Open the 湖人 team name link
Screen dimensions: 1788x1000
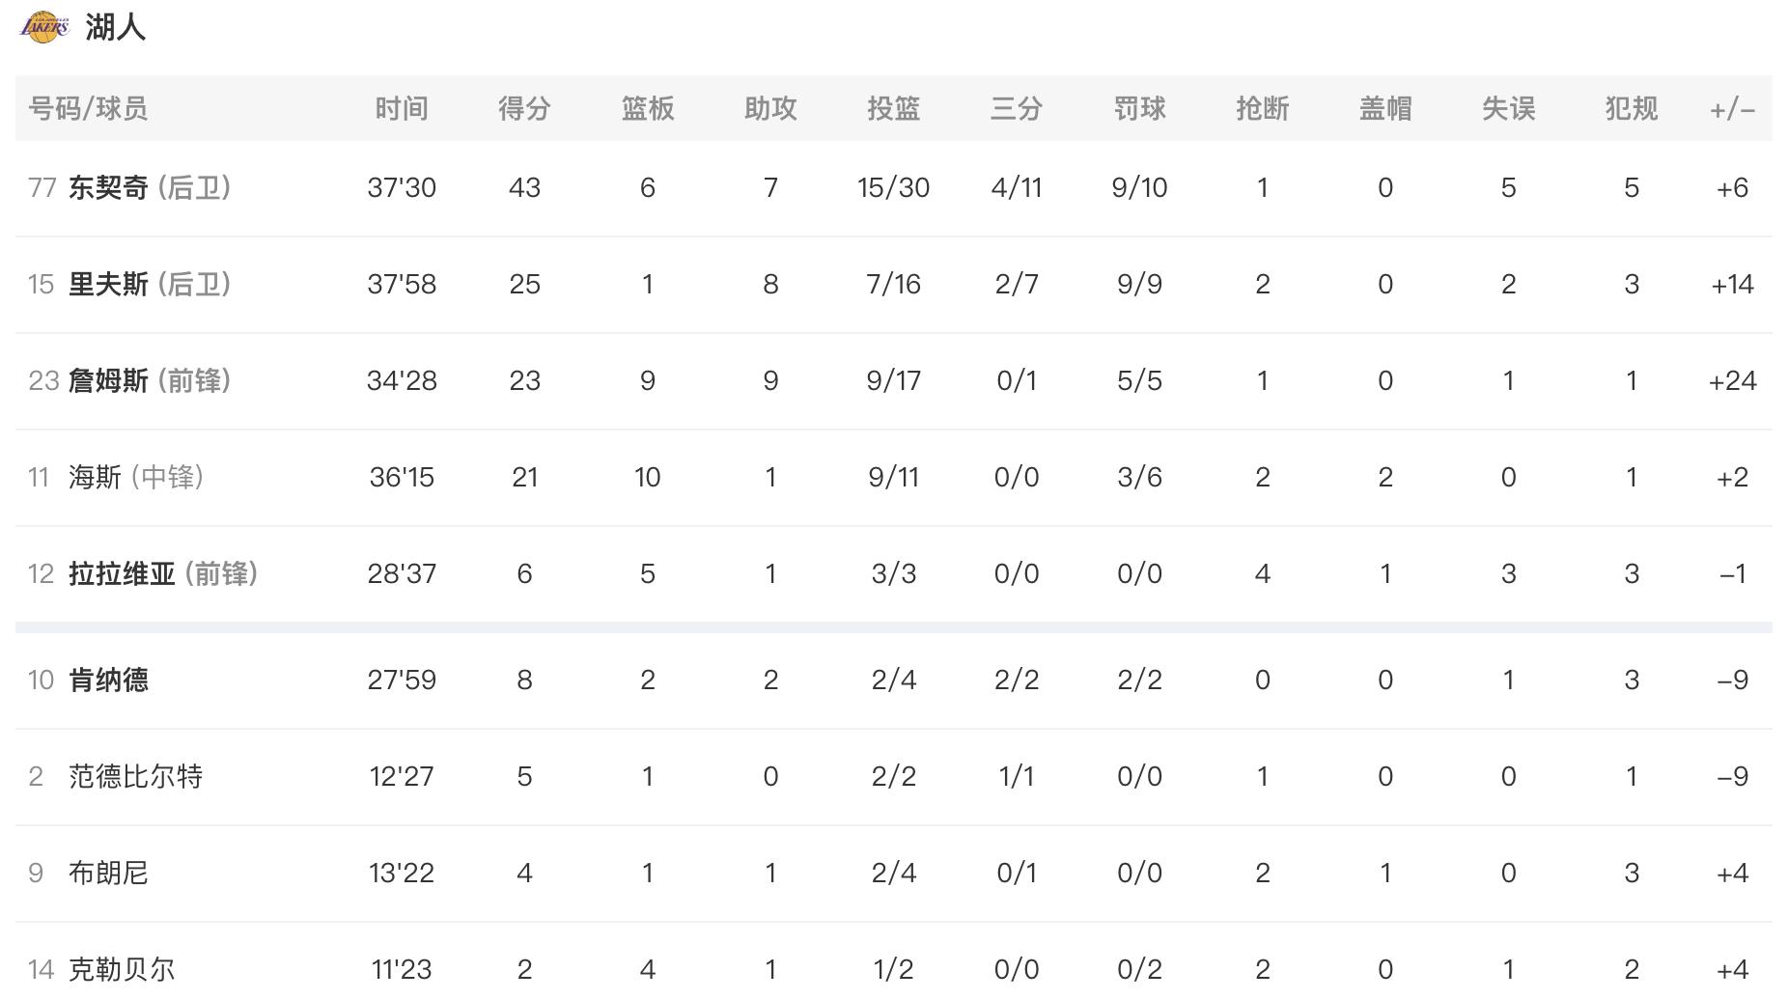coord(116,27)
